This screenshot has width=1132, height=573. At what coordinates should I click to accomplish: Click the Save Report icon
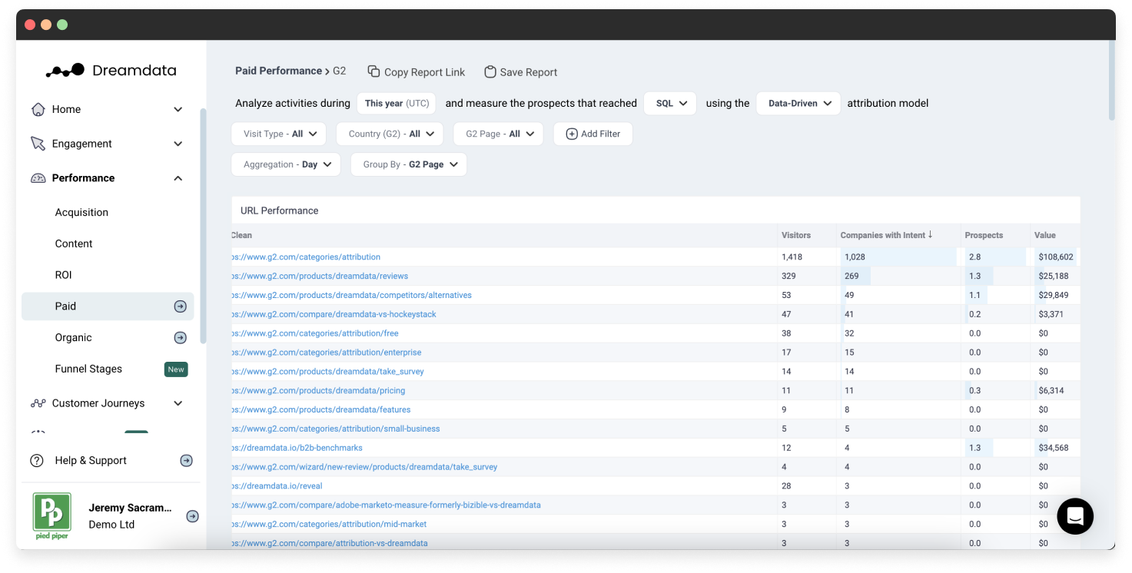(x=490, y=71)
